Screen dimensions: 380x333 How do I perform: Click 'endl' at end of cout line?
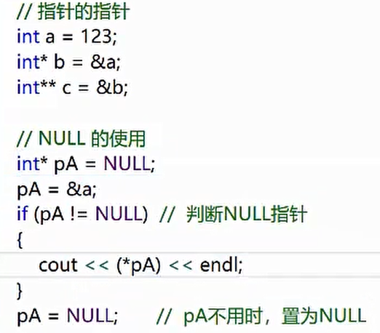click(219, 265)
